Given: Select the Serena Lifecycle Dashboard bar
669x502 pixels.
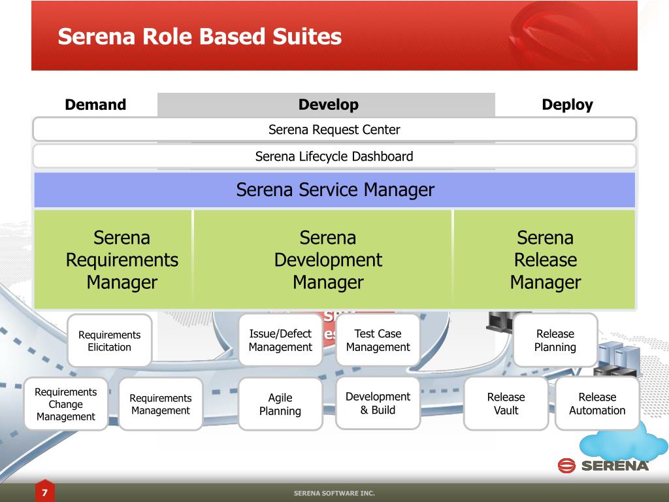Looking at the screenshot, I should click(334, 156).
